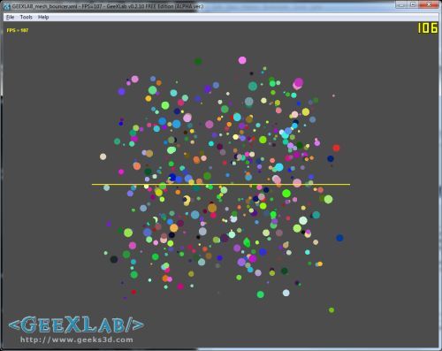This screenshot has height=351, width=442.
Task: Click the dark green ball at top
Action: coord(198,61)
